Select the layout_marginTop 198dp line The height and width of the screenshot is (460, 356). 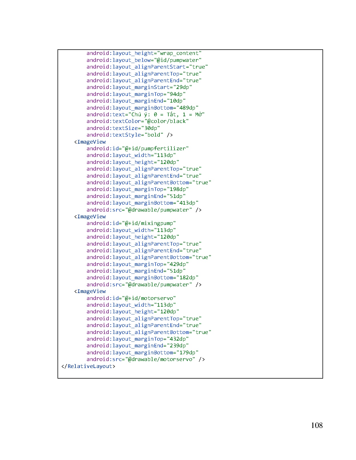point(137,189)
